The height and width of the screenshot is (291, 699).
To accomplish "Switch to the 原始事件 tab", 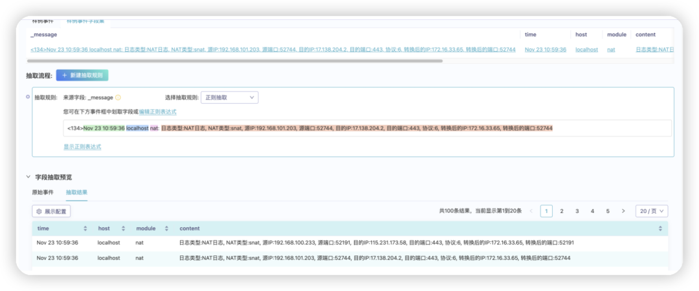I will (x=43, y=192).
